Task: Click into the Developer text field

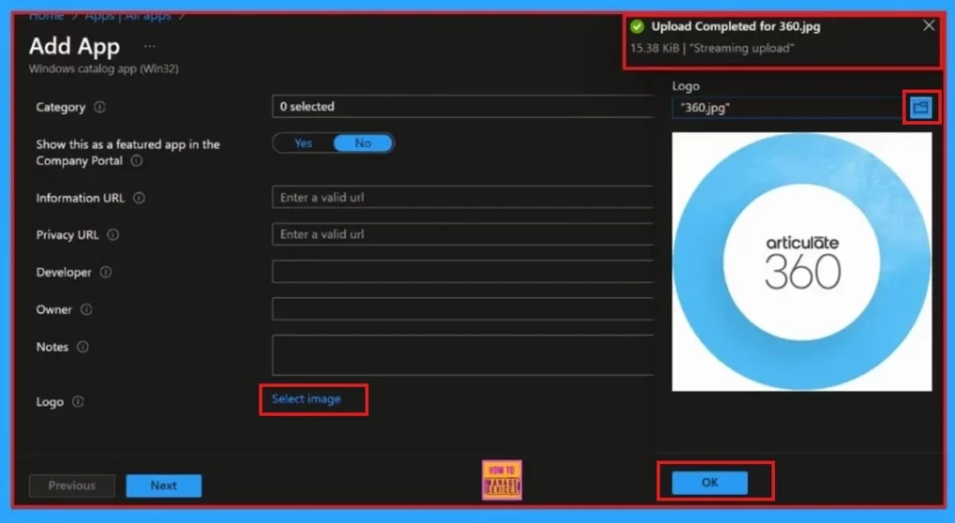Action: point(463,271)
